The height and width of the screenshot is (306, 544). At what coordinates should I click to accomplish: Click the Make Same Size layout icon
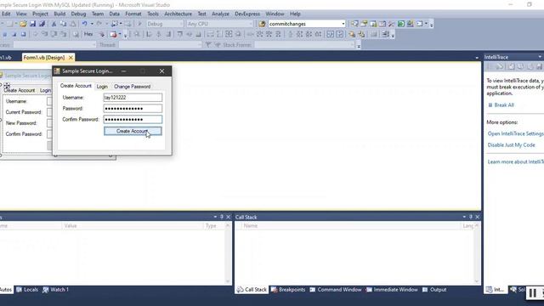click(x=229, y=34)
